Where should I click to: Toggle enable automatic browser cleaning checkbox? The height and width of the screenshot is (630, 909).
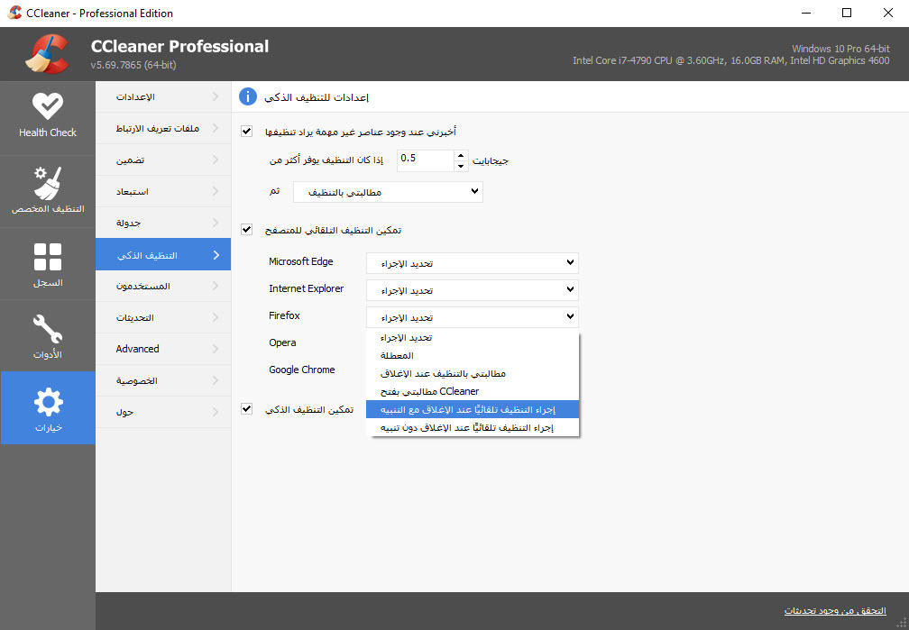246,230
